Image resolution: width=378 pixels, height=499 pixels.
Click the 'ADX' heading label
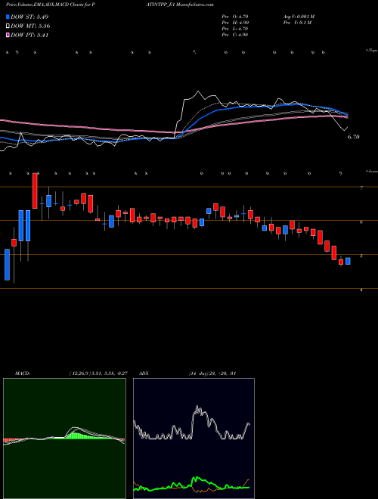pyautogui.click(x=144, y=373)
